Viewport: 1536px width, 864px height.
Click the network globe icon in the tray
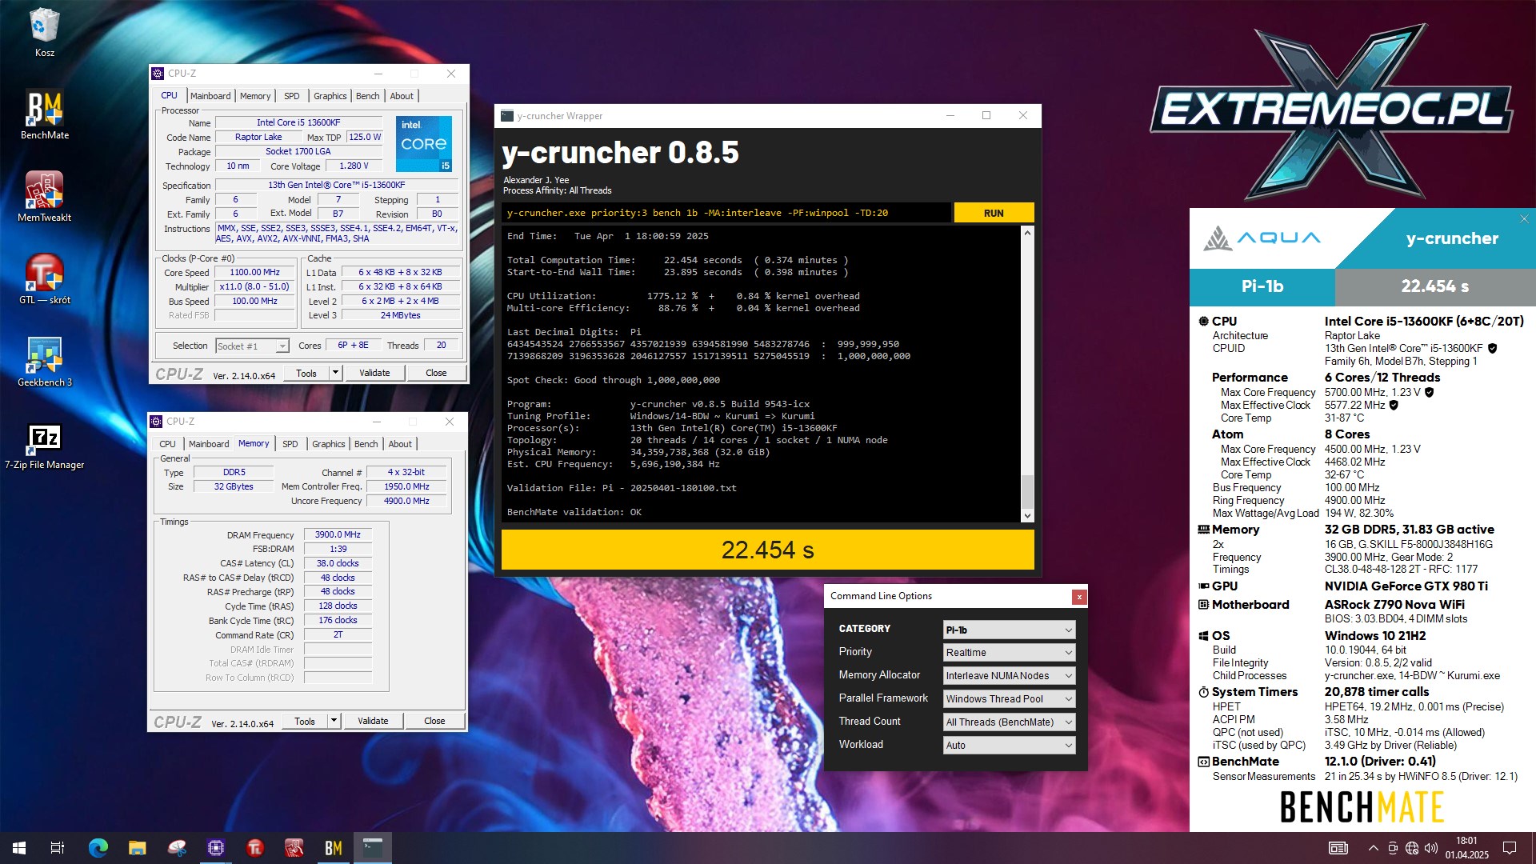pyautogui.click(x=1412, y=848)
